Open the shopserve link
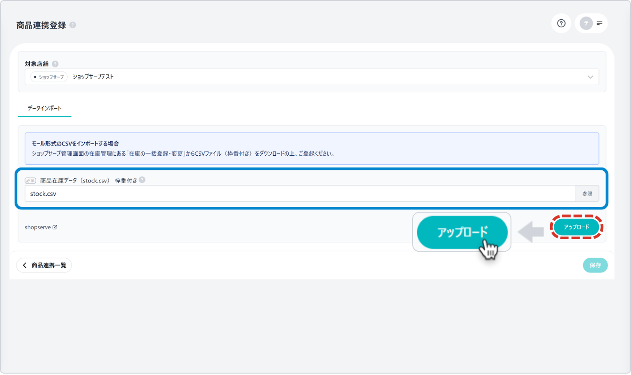 pos(38,227)
